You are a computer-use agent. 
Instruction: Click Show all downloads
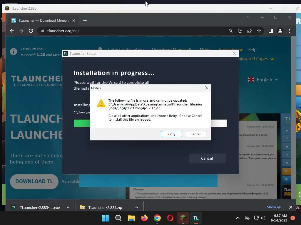tap(274, 207)
